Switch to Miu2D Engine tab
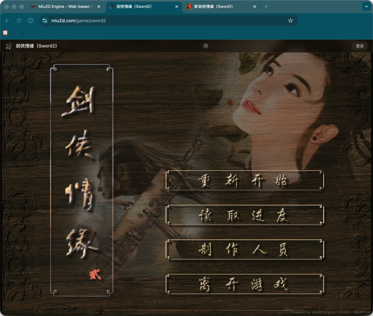Image resolution: width=373 pixels, height=316 pixels. click(64, 7)
